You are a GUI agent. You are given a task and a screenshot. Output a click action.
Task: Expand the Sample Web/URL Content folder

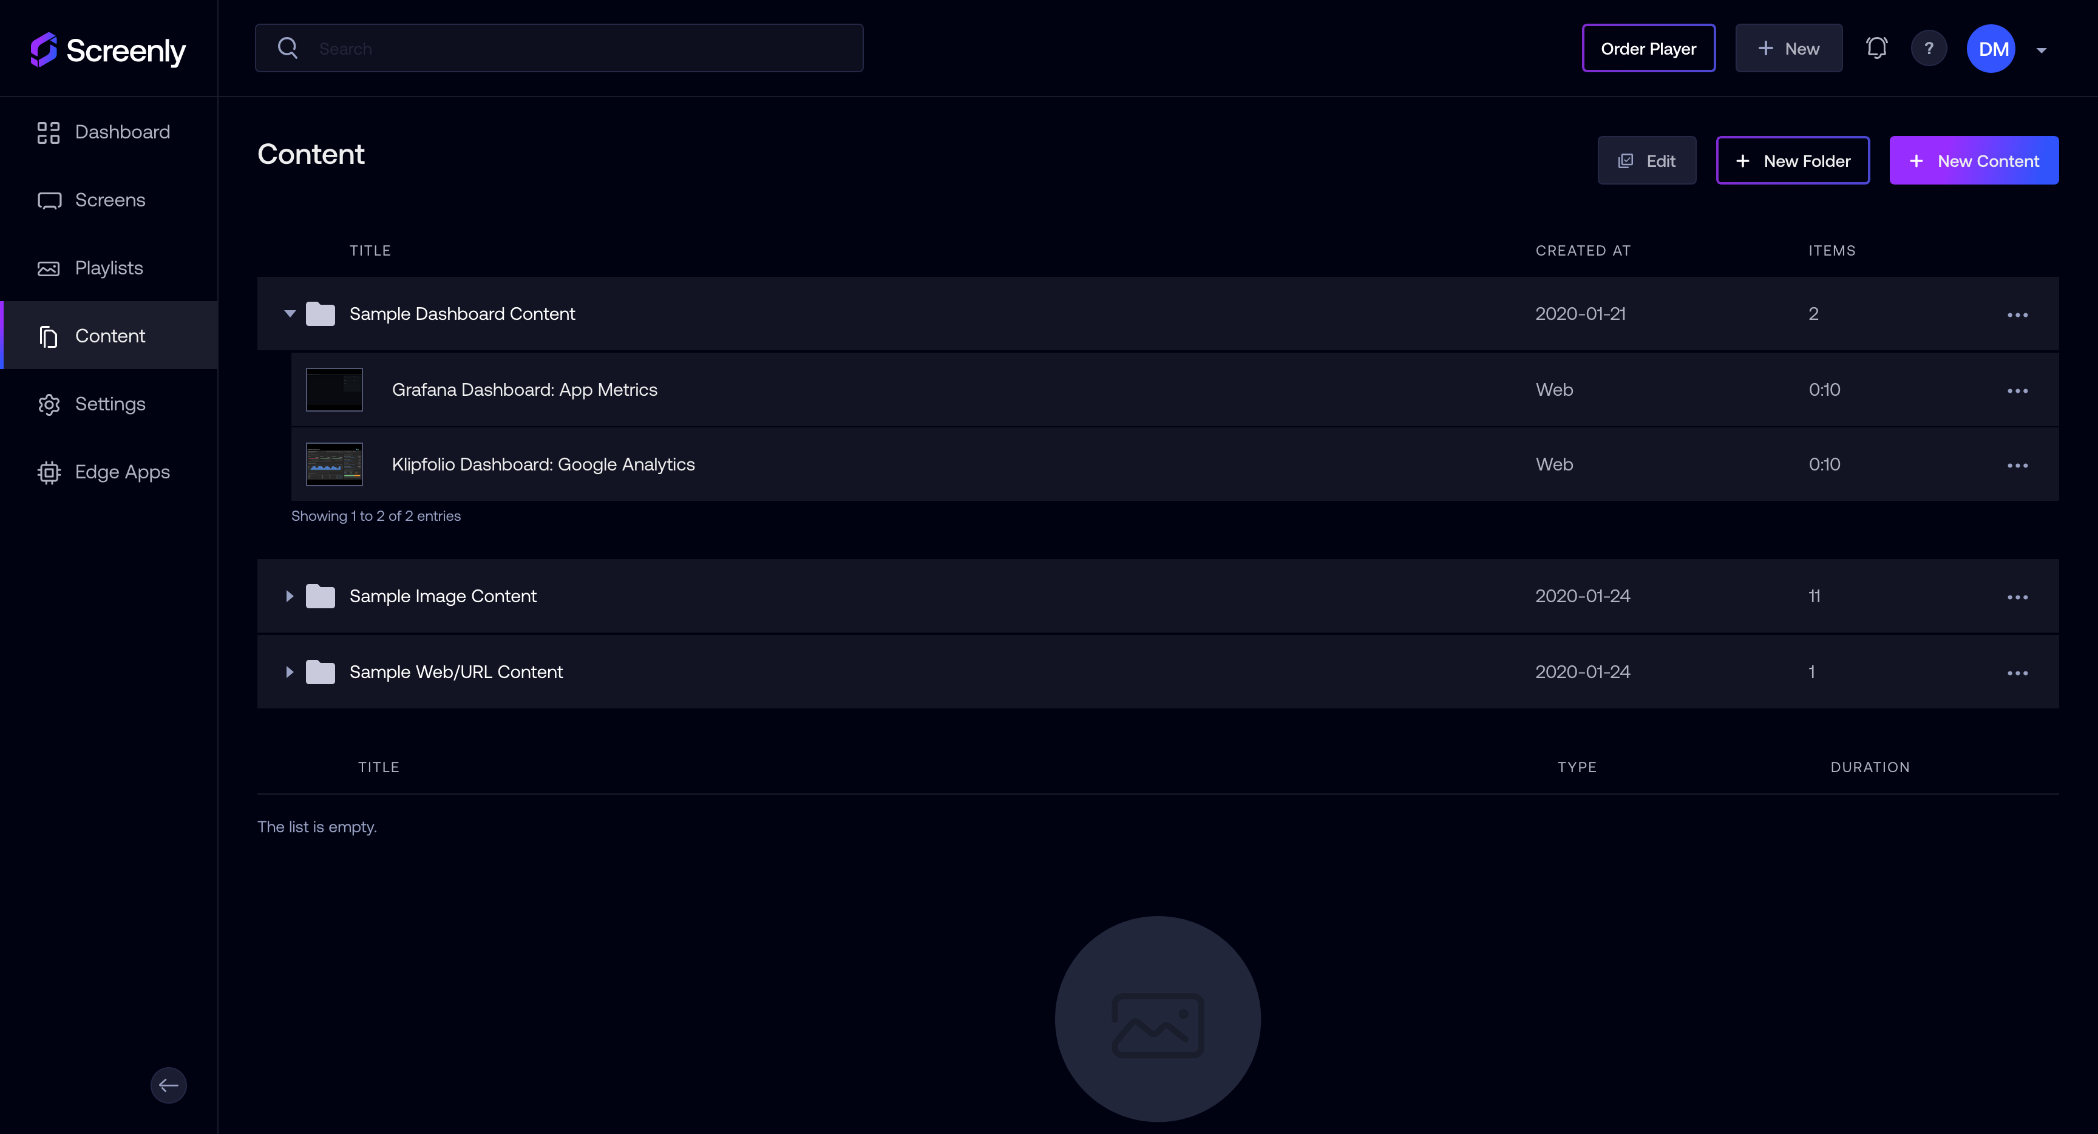pos(290,672)
